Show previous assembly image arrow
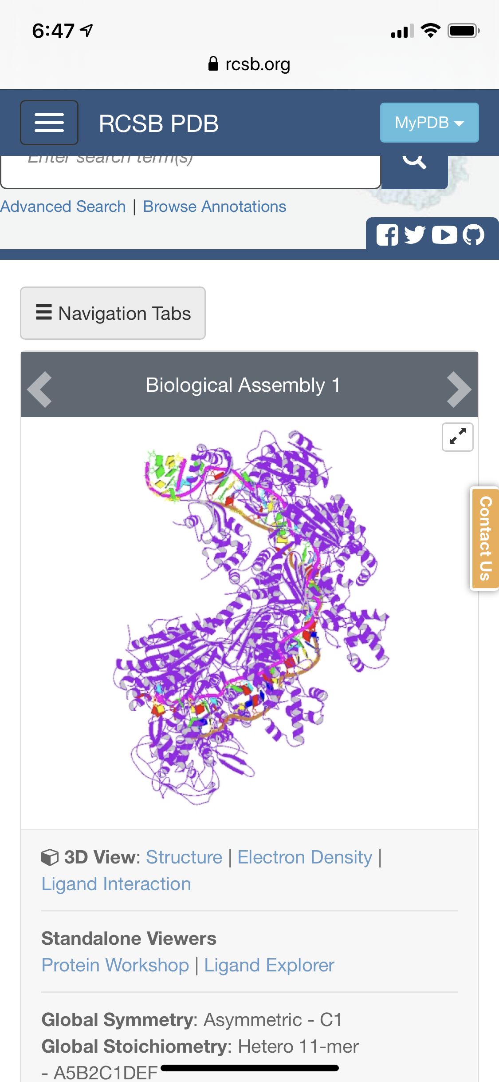This screenshot has width=499, height=1082. (40, 390)
